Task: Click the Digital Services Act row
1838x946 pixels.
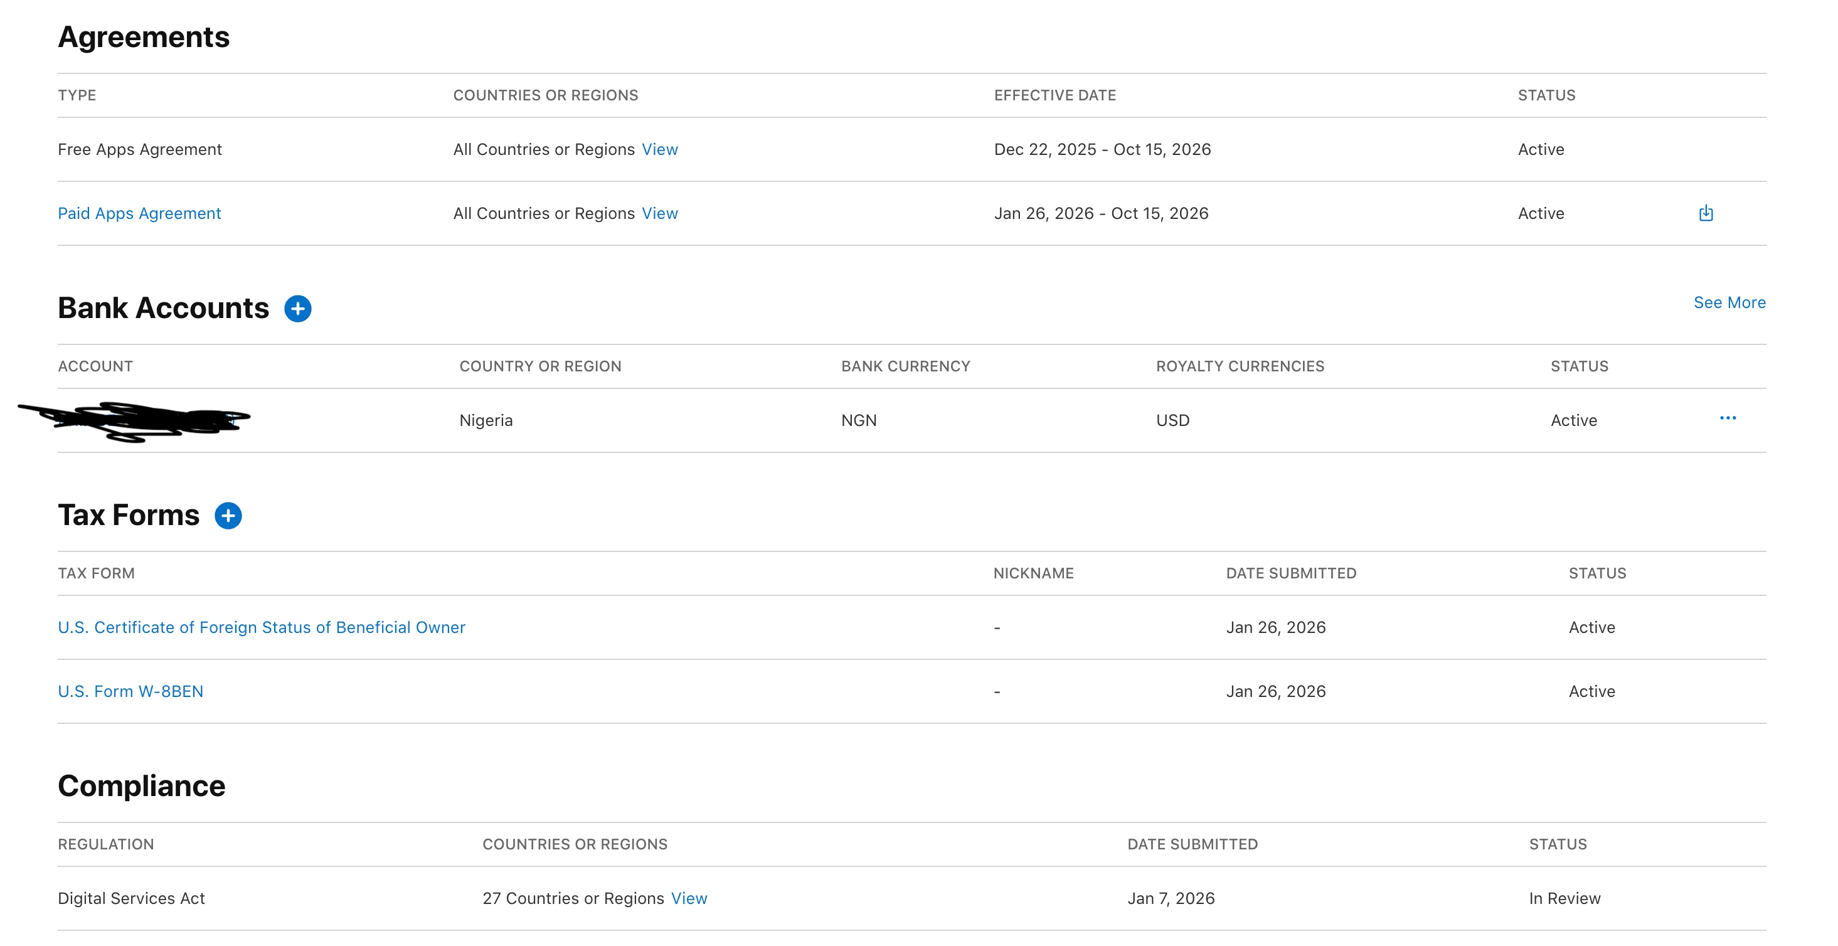Action: click(x=131, y=898)
